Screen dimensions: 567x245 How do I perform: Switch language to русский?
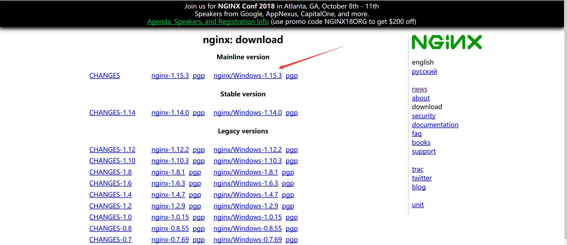tap(424, 71)
